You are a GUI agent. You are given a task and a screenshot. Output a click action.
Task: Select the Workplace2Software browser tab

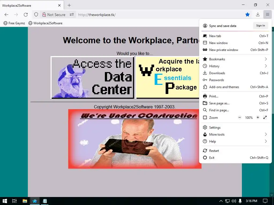[x=32, y=5]
